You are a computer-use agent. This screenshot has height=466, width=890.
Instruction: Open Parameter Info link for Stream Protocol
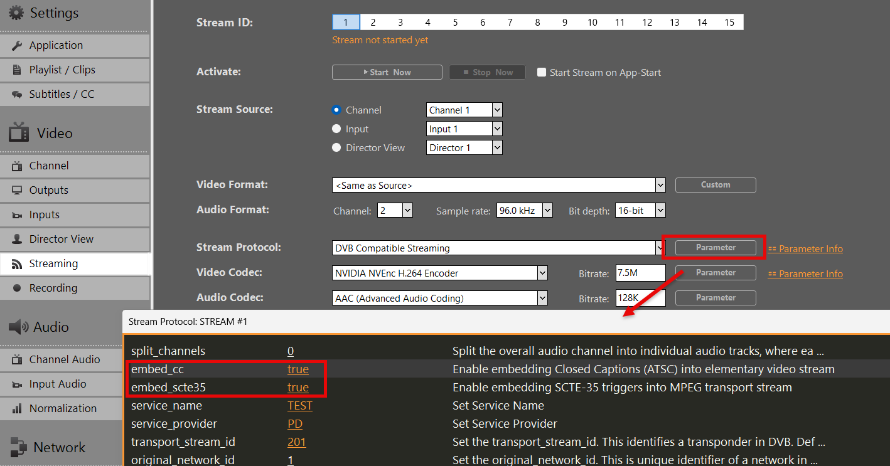tap(810, 249)
